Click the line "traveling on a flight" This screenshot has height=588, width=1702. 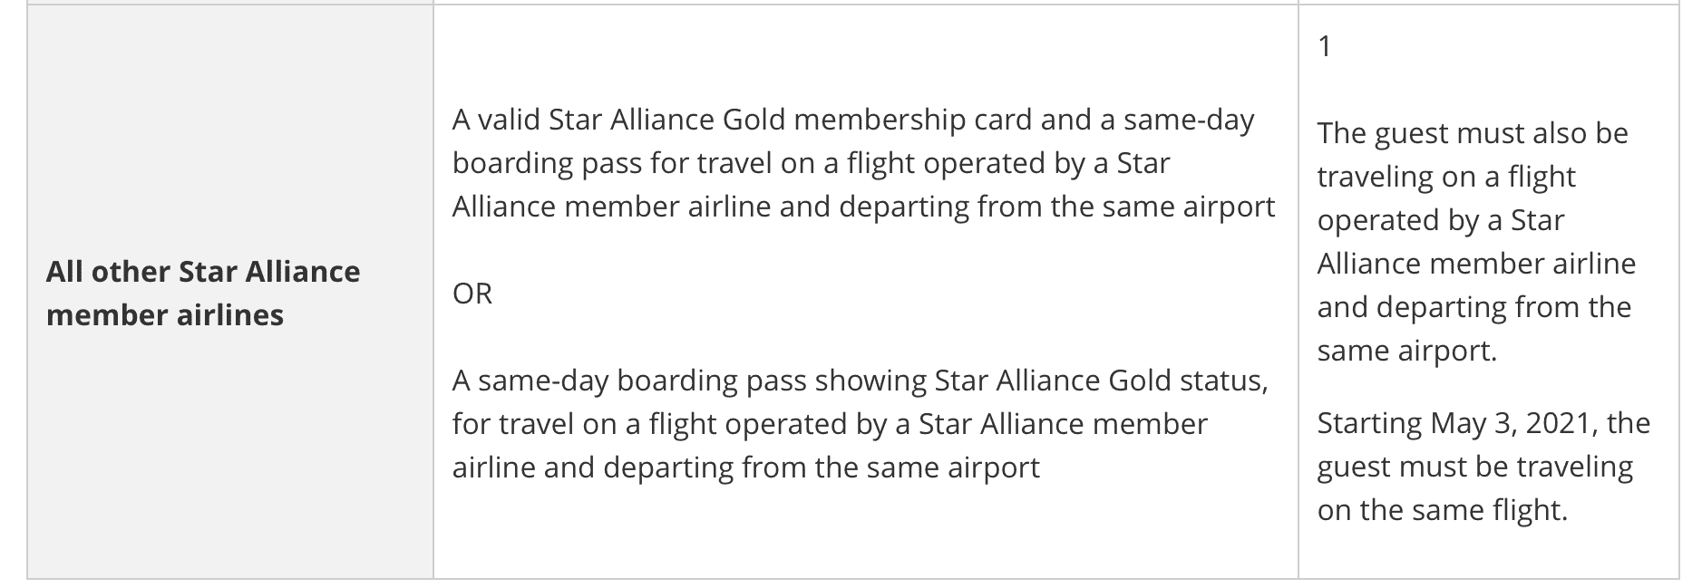coord(1446,177)
